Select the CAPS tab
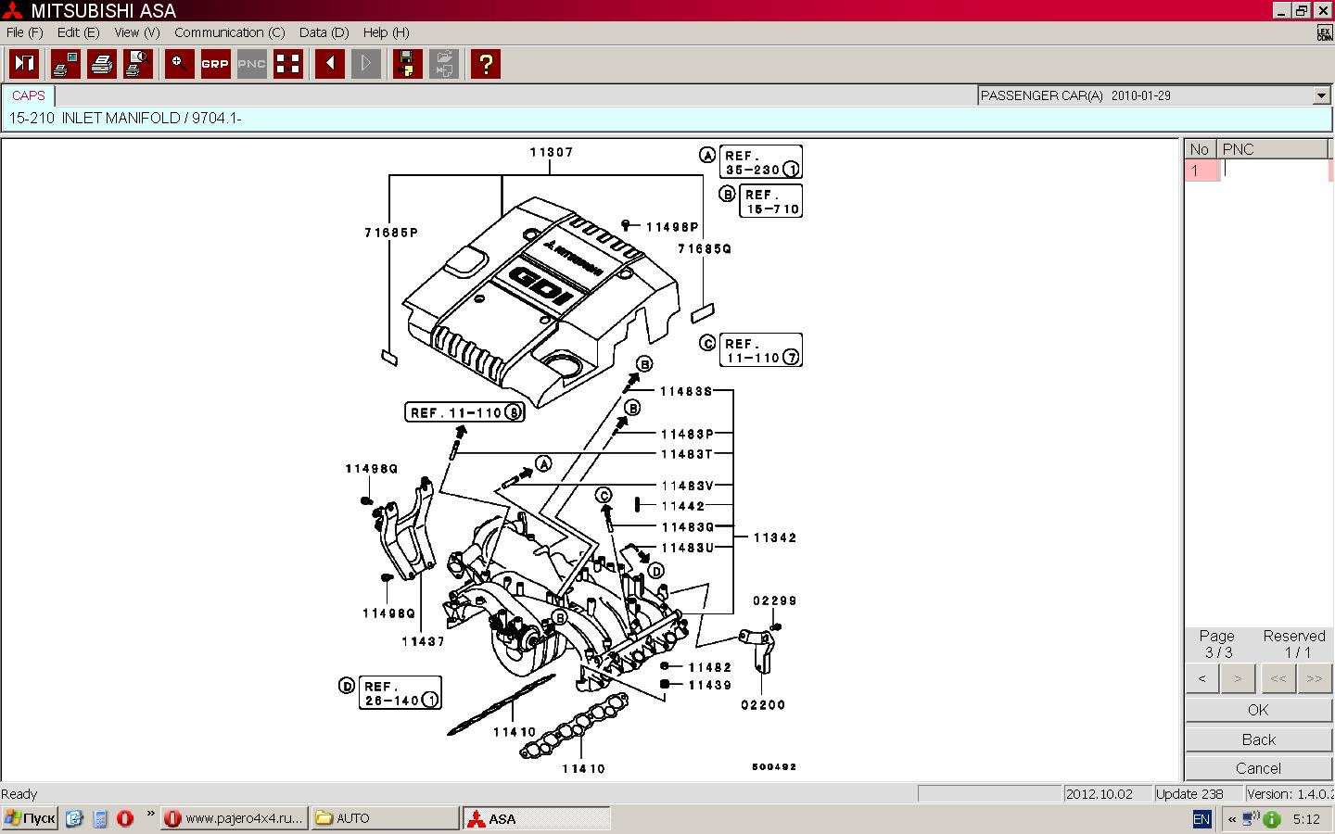 pos(29,95)
